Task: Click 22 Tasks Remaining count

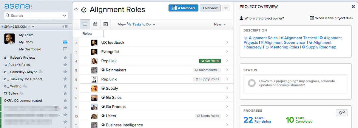Action: click(x=257, y=120)
